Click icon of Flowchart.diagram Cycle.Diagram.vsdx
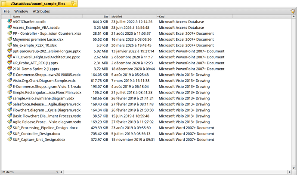The width and height of the screenshot is (297, 175). click(9, 110)
